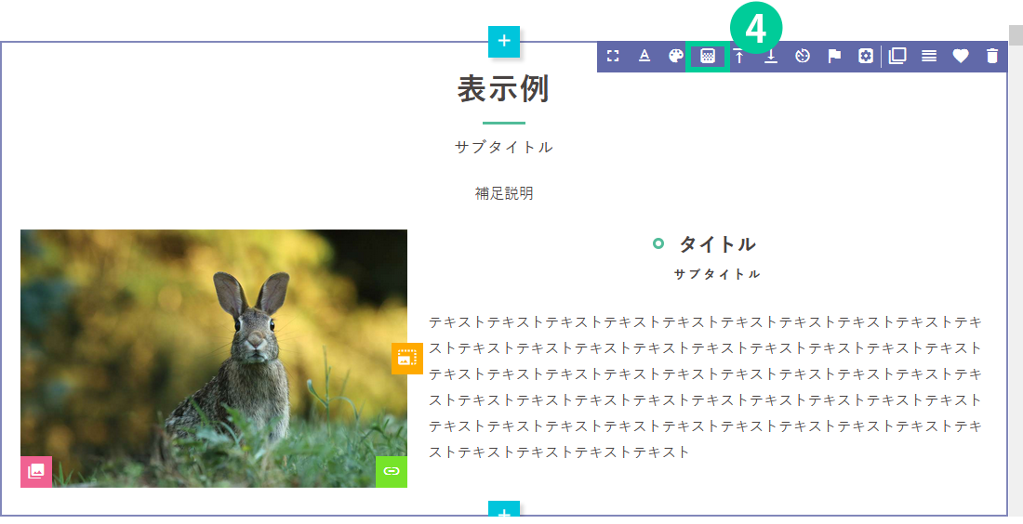Open the color palette settings

tap(676, 57)
